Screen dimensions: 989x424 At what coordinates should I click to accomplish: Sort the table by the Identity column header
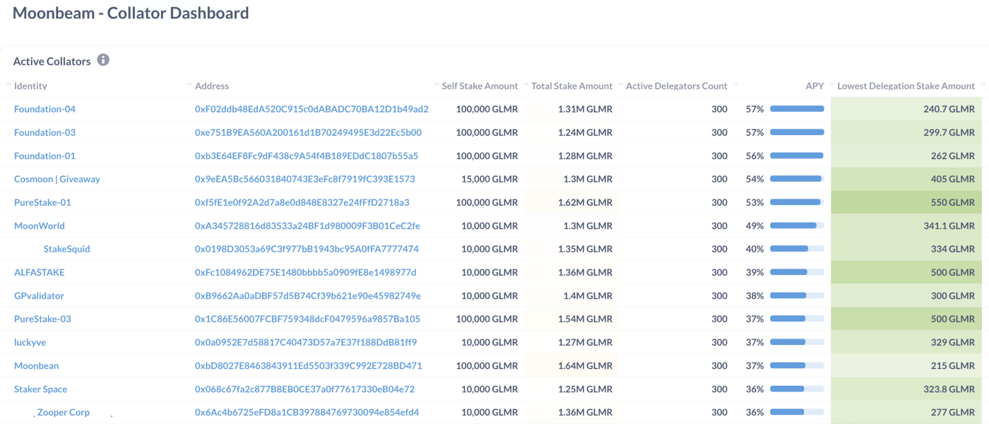(x=30, y=86)
